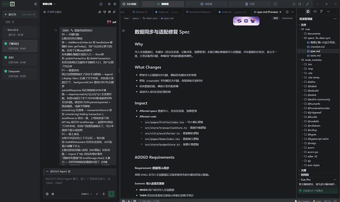Click the Sogou input method S icon
Image resolution: width=340 pixels, height=202 pixels.
(239, 21)
